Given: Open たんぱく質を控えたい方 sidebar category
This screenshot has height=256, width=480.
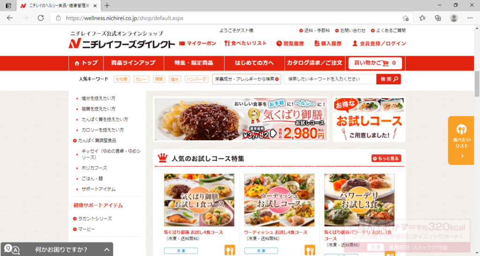Looking at the screenshot, I should point(105,120).
